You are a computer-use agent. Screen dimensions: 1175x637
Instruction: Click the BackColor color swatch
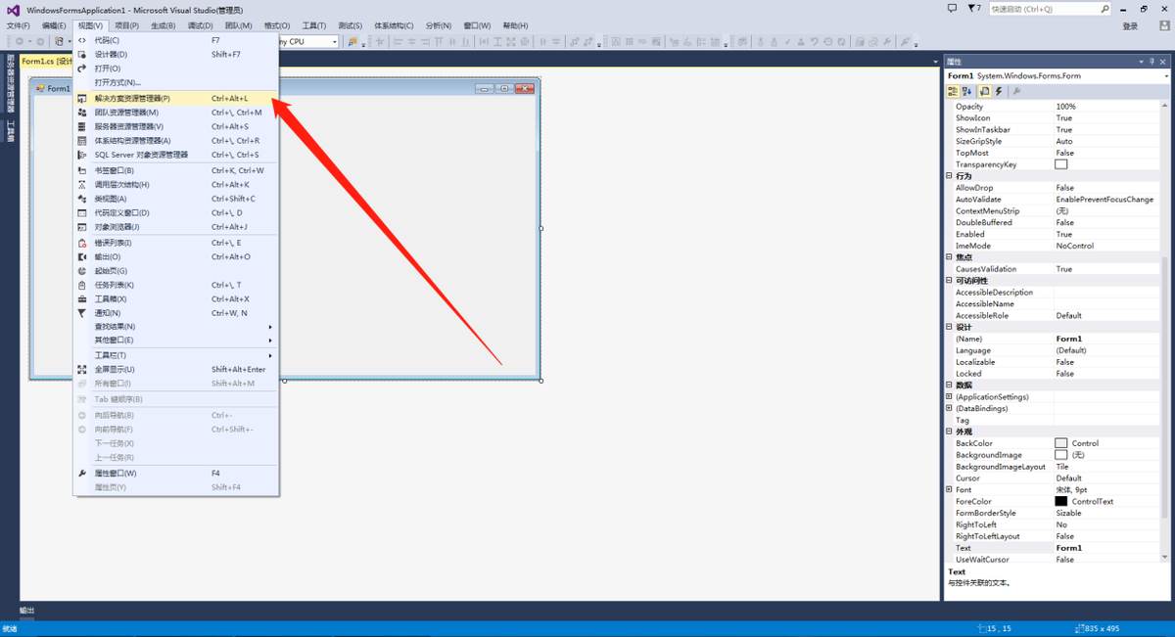pyautogui.click(x=1061, y=443)
